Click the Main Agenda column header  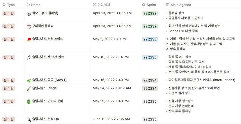click(179, 5)
